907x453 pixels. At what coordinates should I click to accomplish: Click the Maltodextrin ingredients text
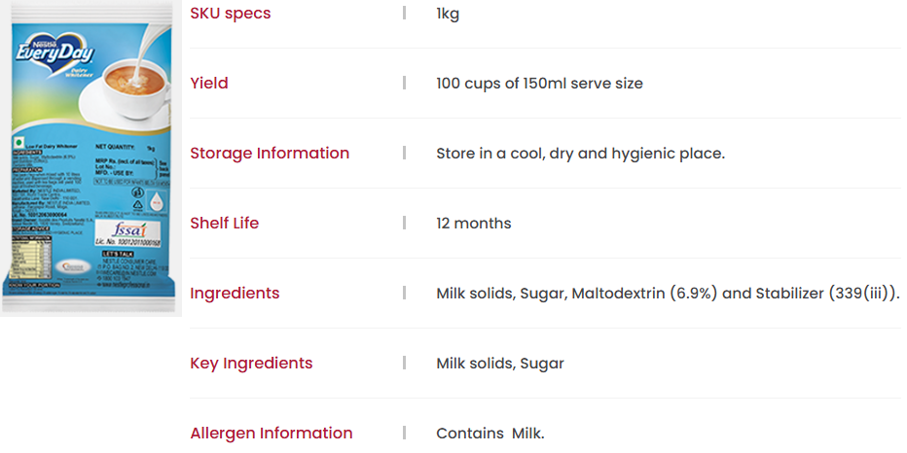click(x=669, y=294)
